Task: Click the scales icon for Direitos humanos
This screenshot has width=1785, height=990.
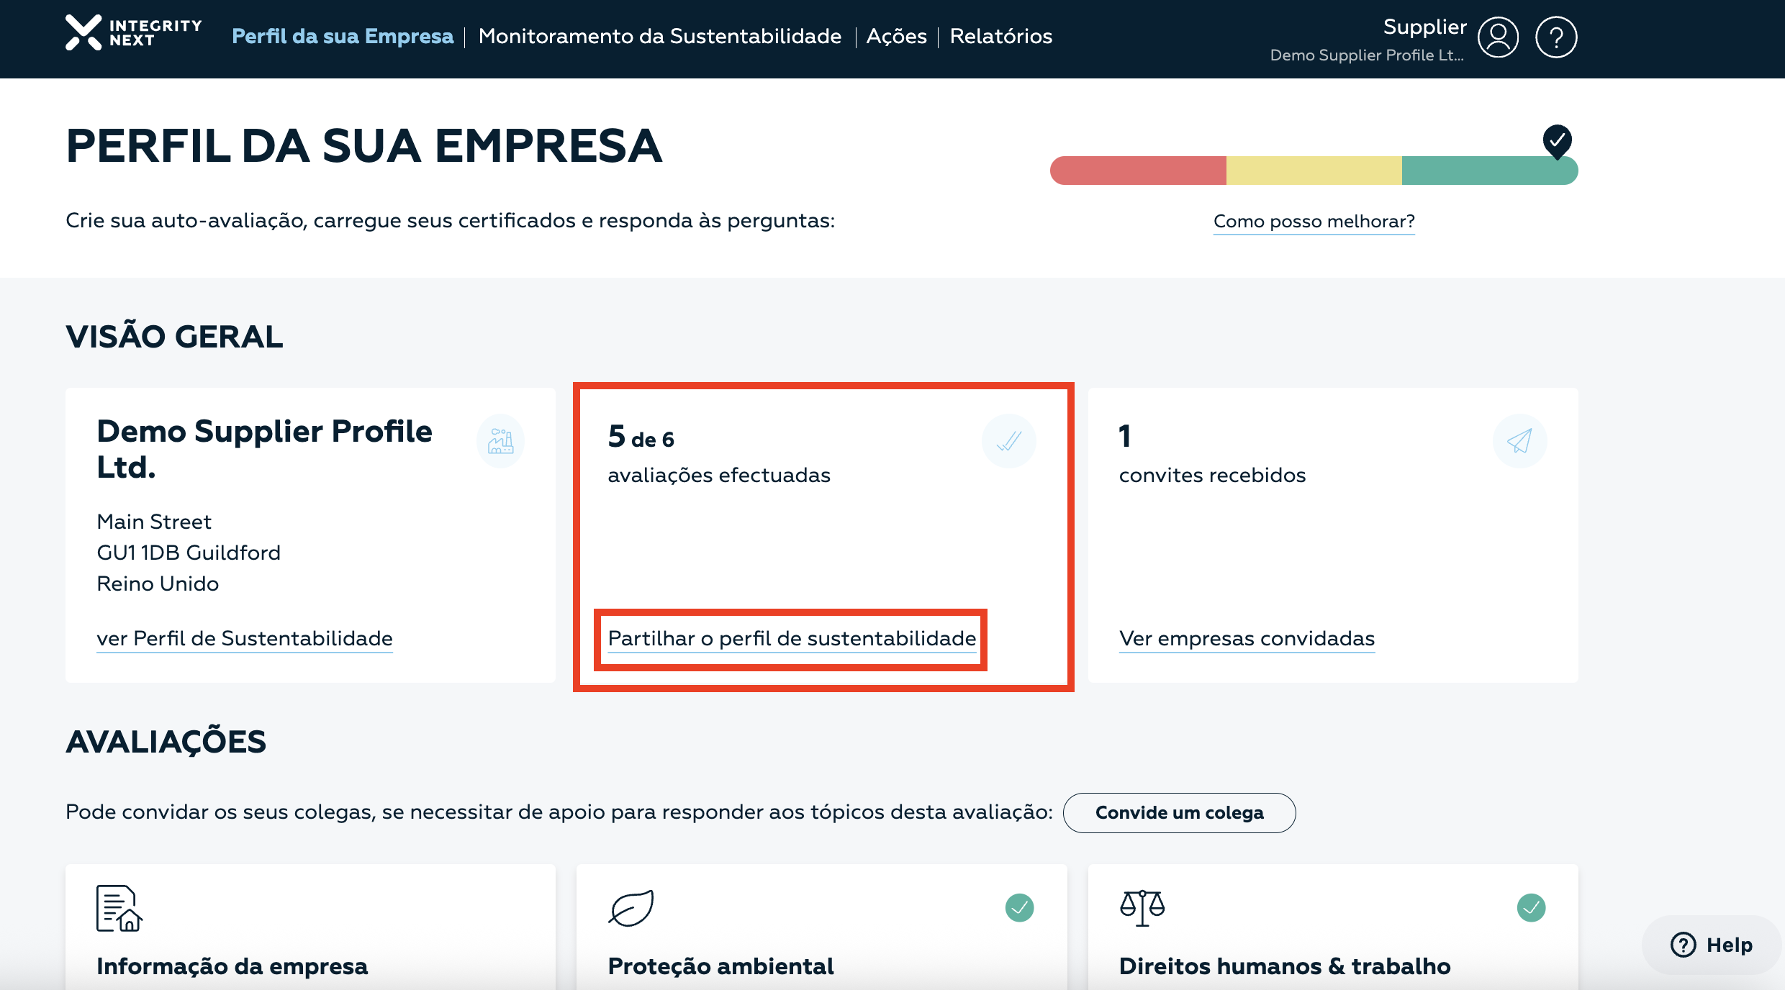Action: [x=1142, y=908]
